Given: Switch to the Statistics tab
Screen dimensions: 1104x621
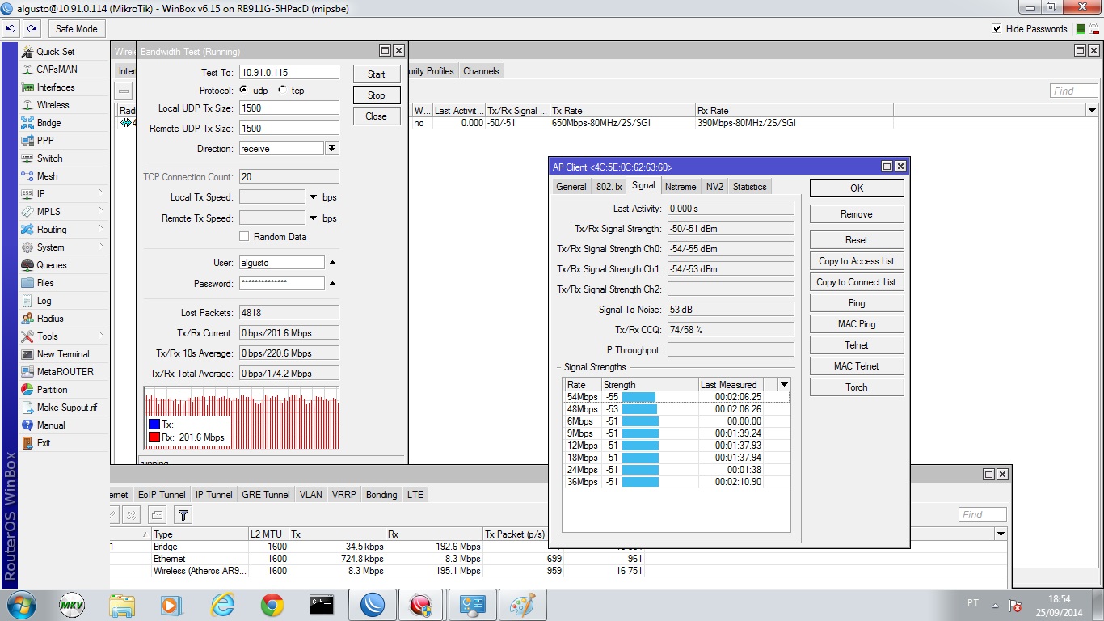Looking at the screenshot, I should click(749, 187).
